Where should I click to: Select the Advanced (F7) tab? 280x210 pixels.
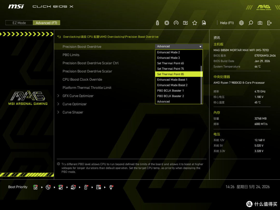click(46, 23)
